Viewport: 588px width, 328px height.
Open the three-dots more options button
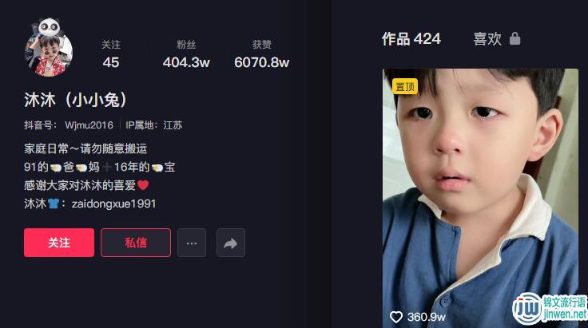pos(192,243)
